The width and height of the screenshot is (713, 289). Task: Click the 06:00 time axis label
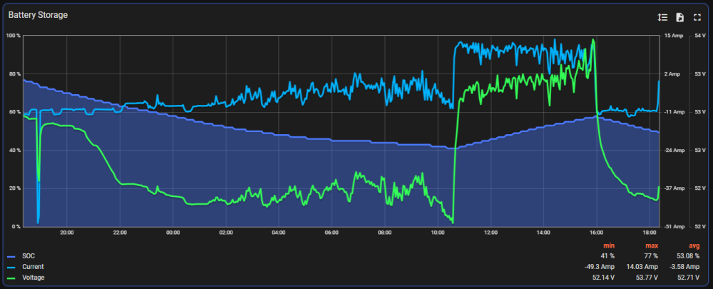332,232
